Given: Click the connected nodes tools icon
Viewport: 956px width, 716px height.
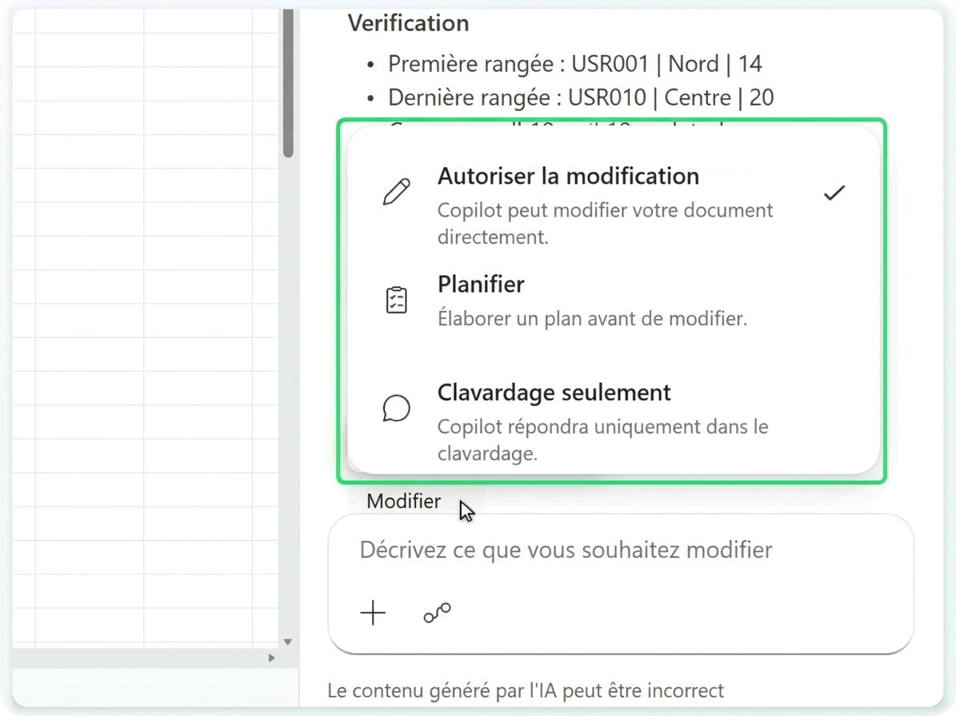Looking at the screenshot, I should 437,612.
